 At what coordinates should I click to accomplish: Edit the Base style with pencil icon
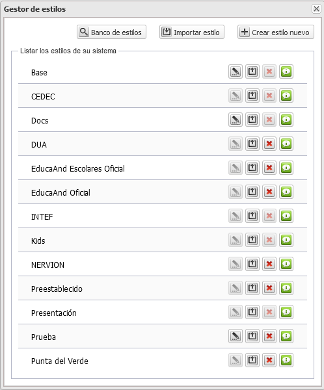click(236, 71)
